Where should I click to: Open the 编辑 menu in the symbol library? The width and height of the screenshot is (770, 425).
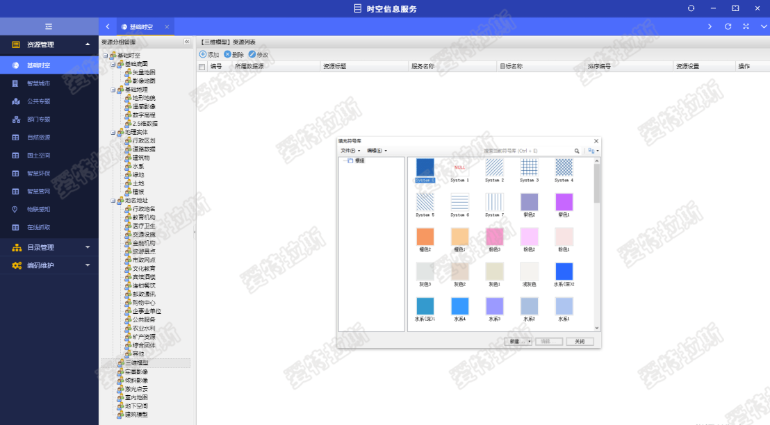(377, 151)
